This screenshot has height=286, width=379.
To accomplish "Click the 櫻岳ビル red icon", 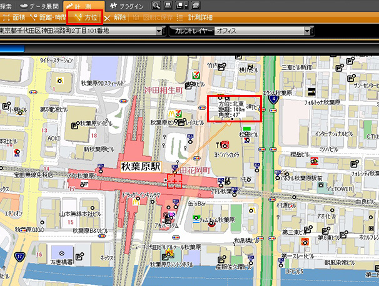I will [314, 160].
